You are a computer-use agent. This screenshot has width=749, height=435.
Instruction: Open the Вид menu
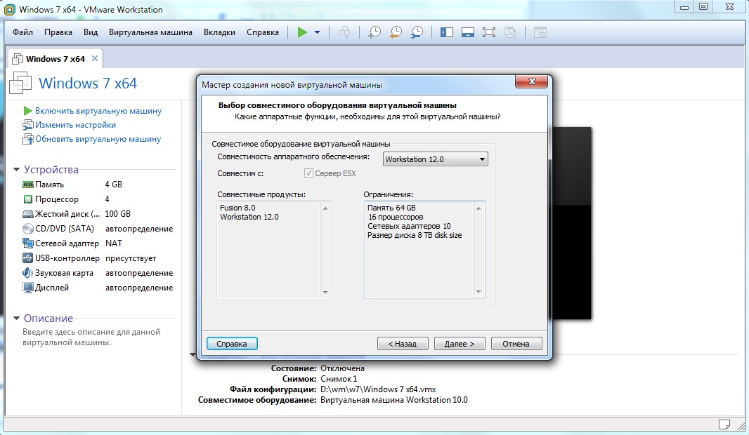[90, 32]
